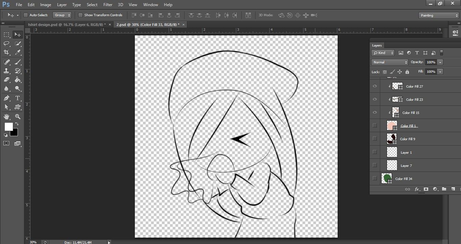Select the Custom Shape tool

(x=18, y=107)
